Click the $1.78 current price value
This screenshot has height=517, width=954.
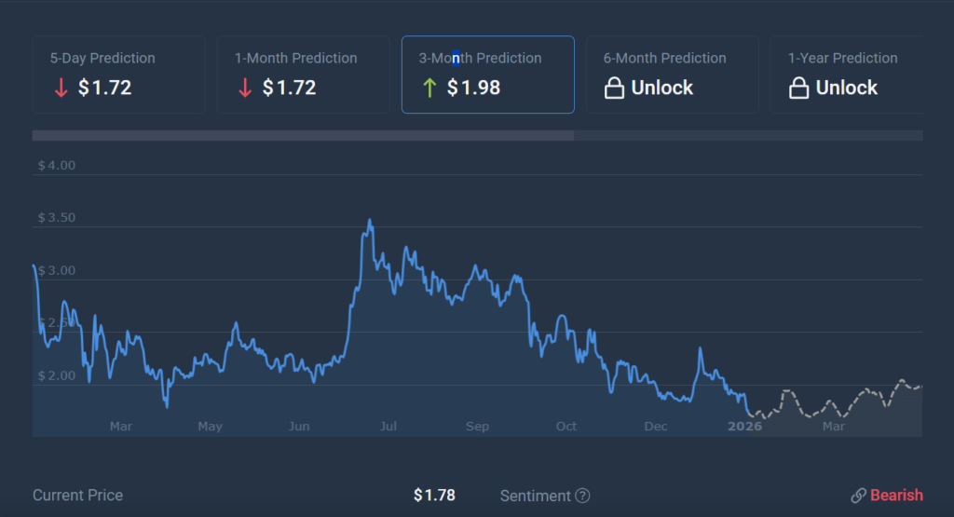pos(434,496)
